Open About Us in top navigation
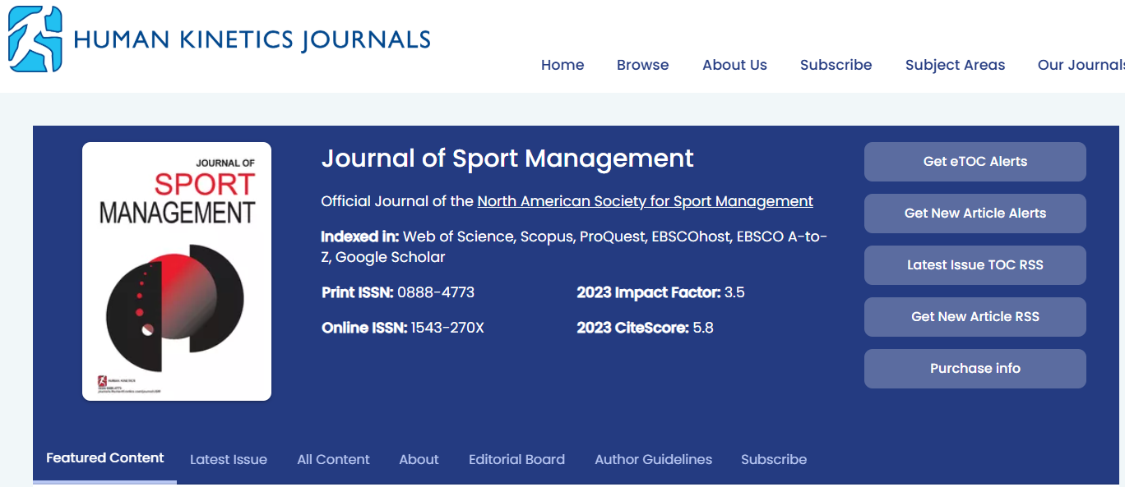This screenshot has height=487, width=1125. coord(734,65)
